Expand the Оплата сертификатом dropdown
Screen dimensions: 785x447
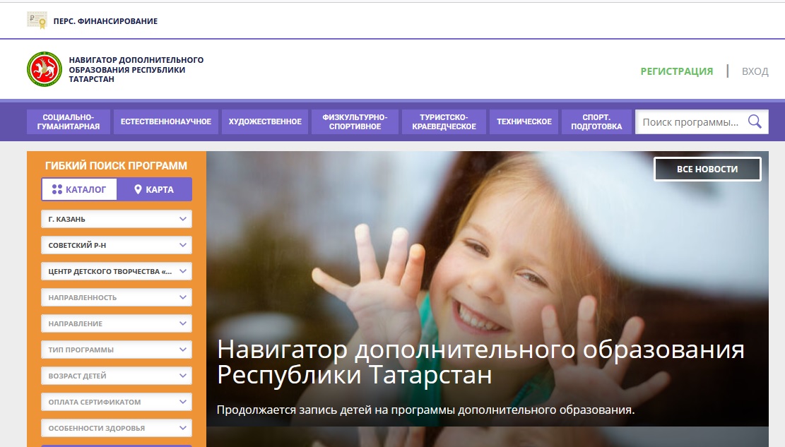117,402
